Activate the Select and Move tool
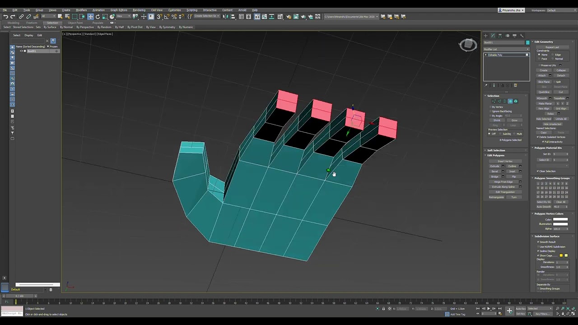This screenshot has height=325, width=578. (x=90, y=17)
